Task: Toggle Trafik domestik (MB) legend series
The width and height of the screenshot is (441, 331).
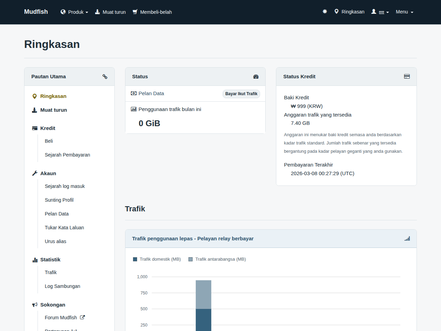Action: 157,259
